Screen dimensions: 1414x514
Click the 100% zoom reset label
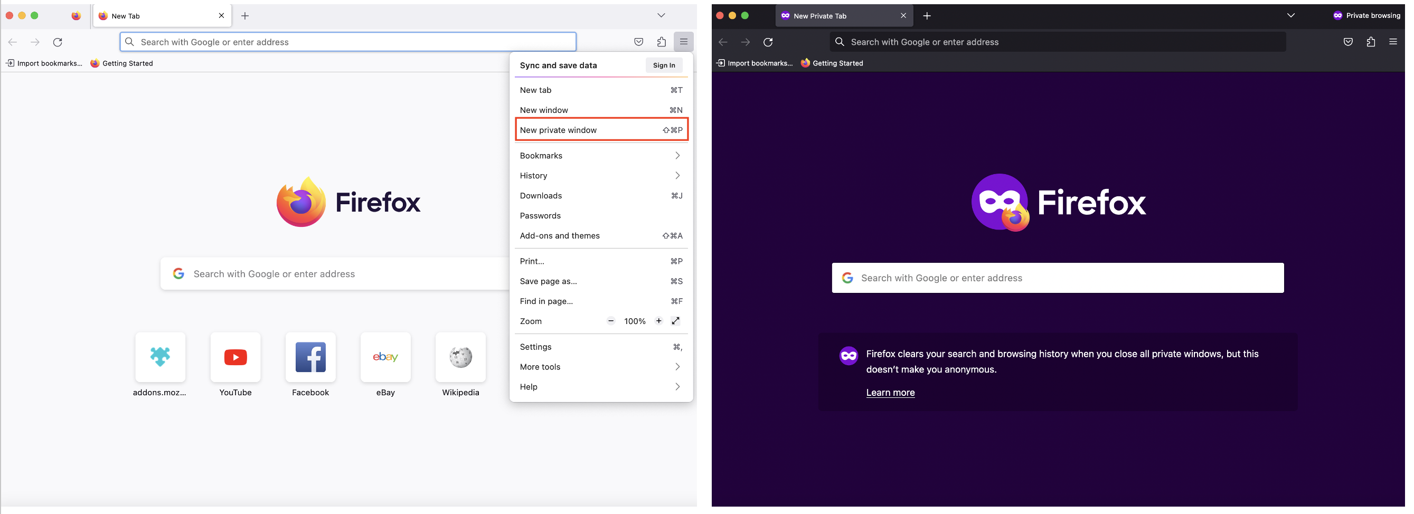click(x=635, y=321)
